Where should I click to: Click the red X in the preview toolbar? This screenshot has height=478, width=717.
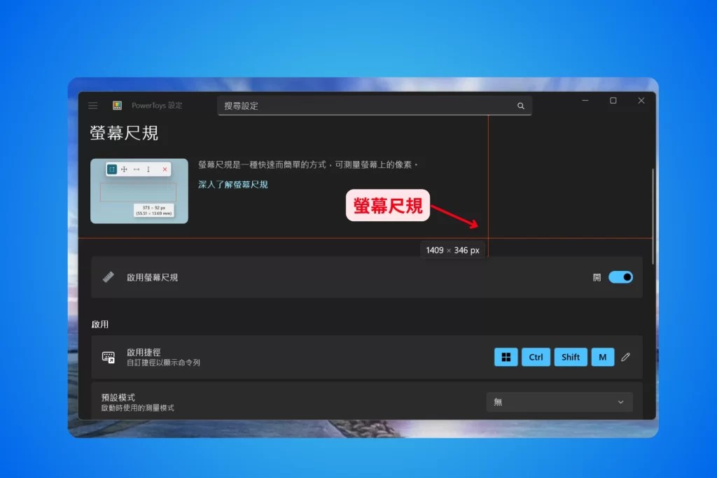click(x=165, y=169)
